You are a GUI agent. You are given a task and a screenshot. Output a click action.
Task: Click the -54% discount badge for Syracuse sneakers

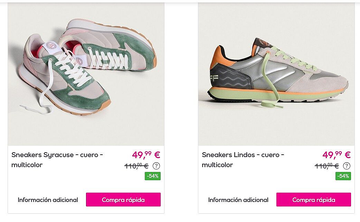[x=153, y=176]
